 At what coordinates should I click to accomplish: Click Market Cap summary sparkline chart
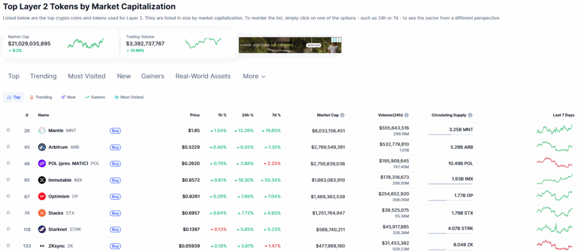86,43
